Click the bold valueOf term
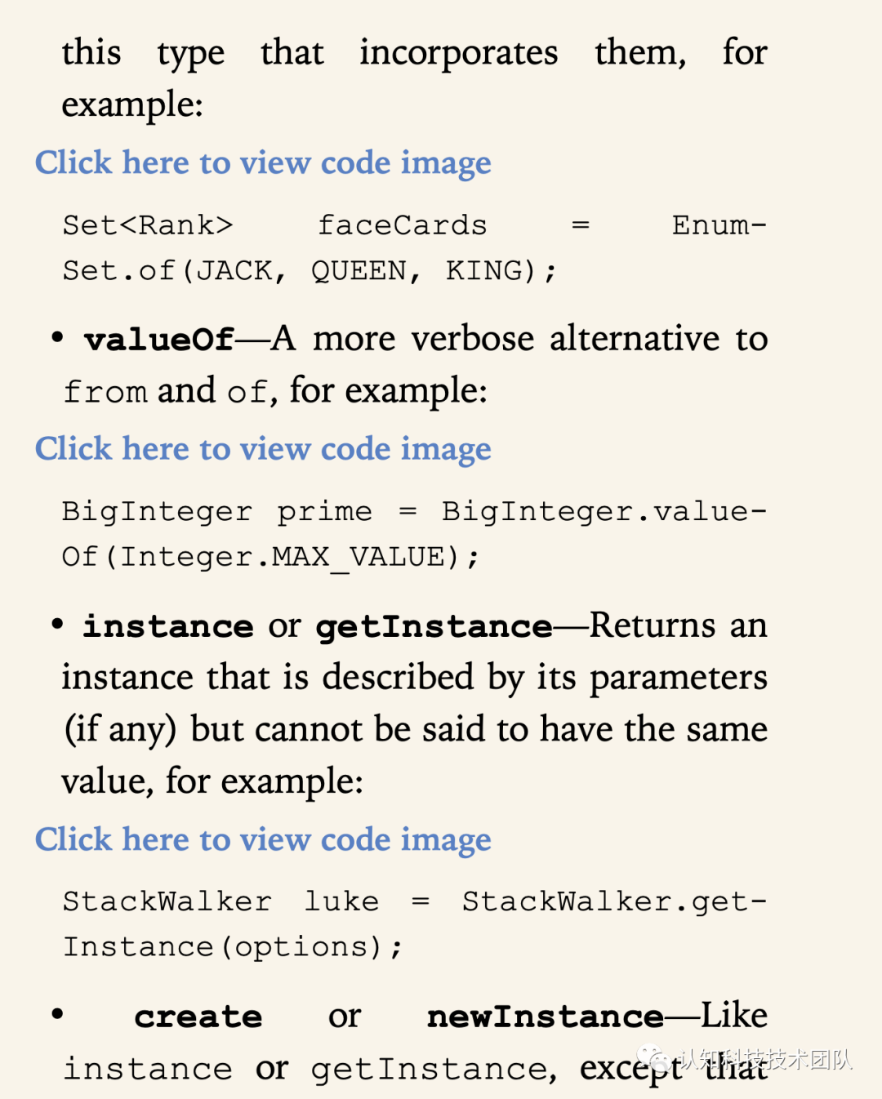The image size is (882, 1099). coord(159,340)
